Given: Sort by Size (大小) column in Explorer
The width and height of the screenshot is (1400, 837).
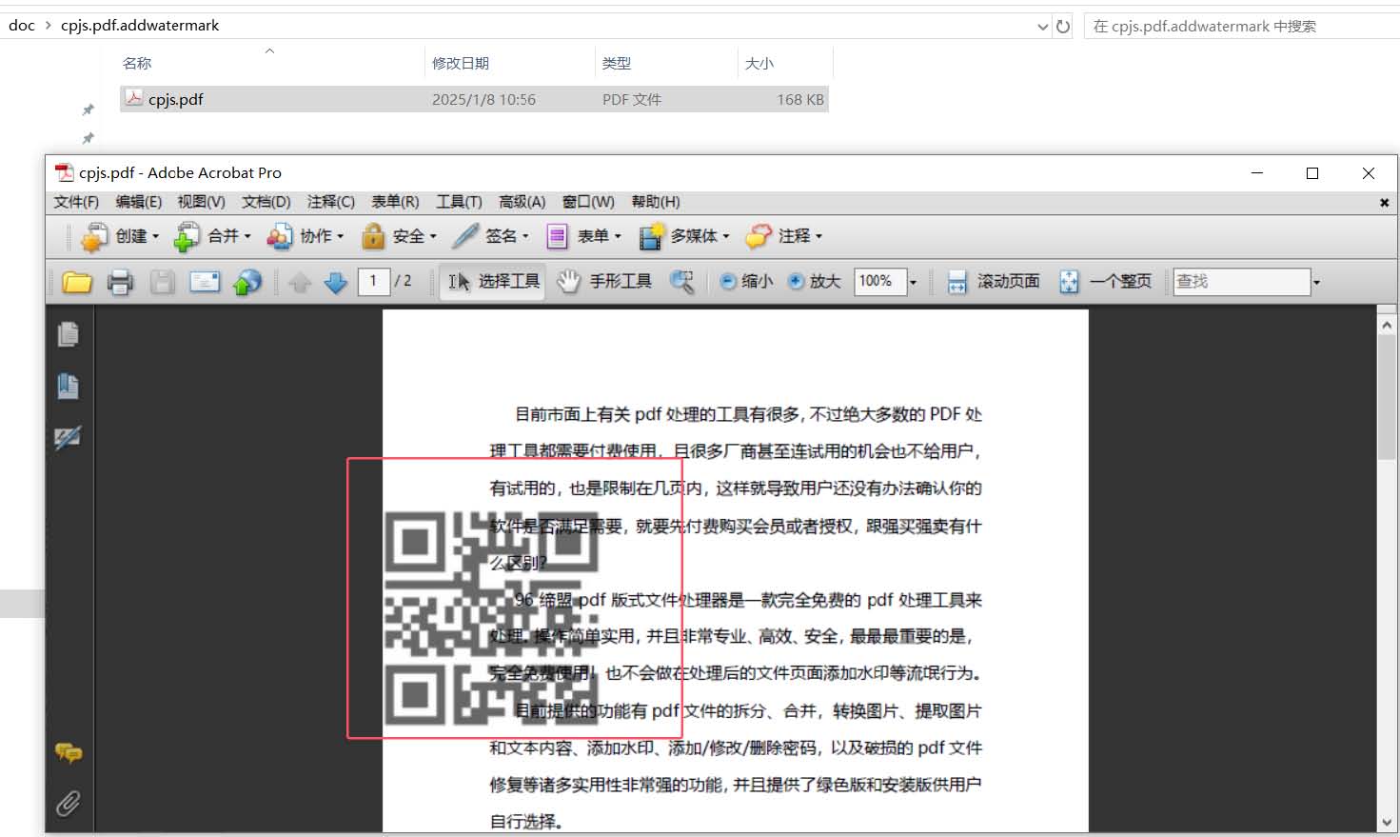Looking at the screenshot, I should (x=759, y=63).
